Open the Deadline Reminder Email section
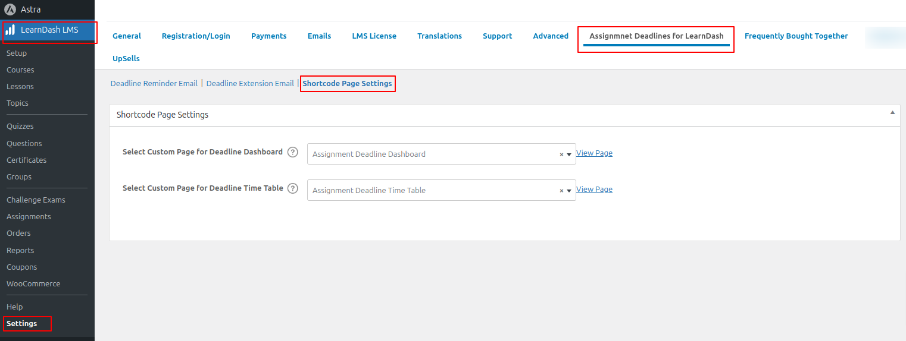The height and width of the screenshot is (341, 906). (x=154, y=84)
